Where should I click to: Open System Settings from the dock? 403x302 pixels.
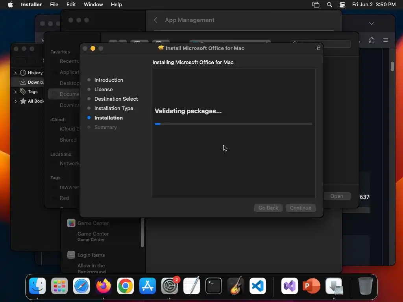point(170,285)
